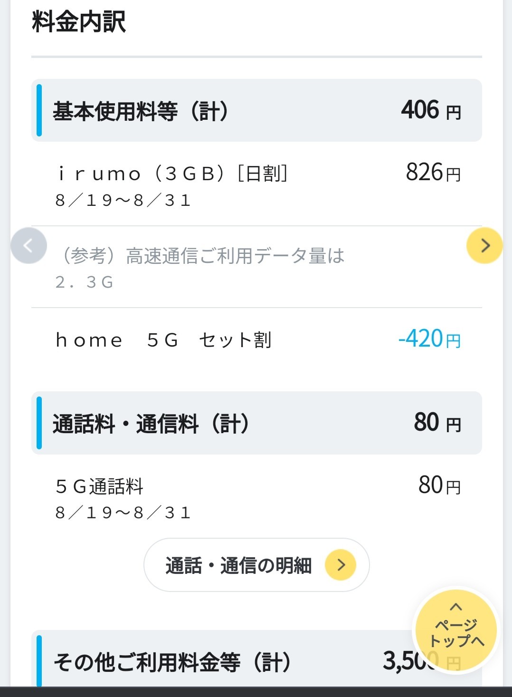This screenshot has width=512, height=697.
Task: Click the 826円 irumo amount
Action: coord(433,173)
